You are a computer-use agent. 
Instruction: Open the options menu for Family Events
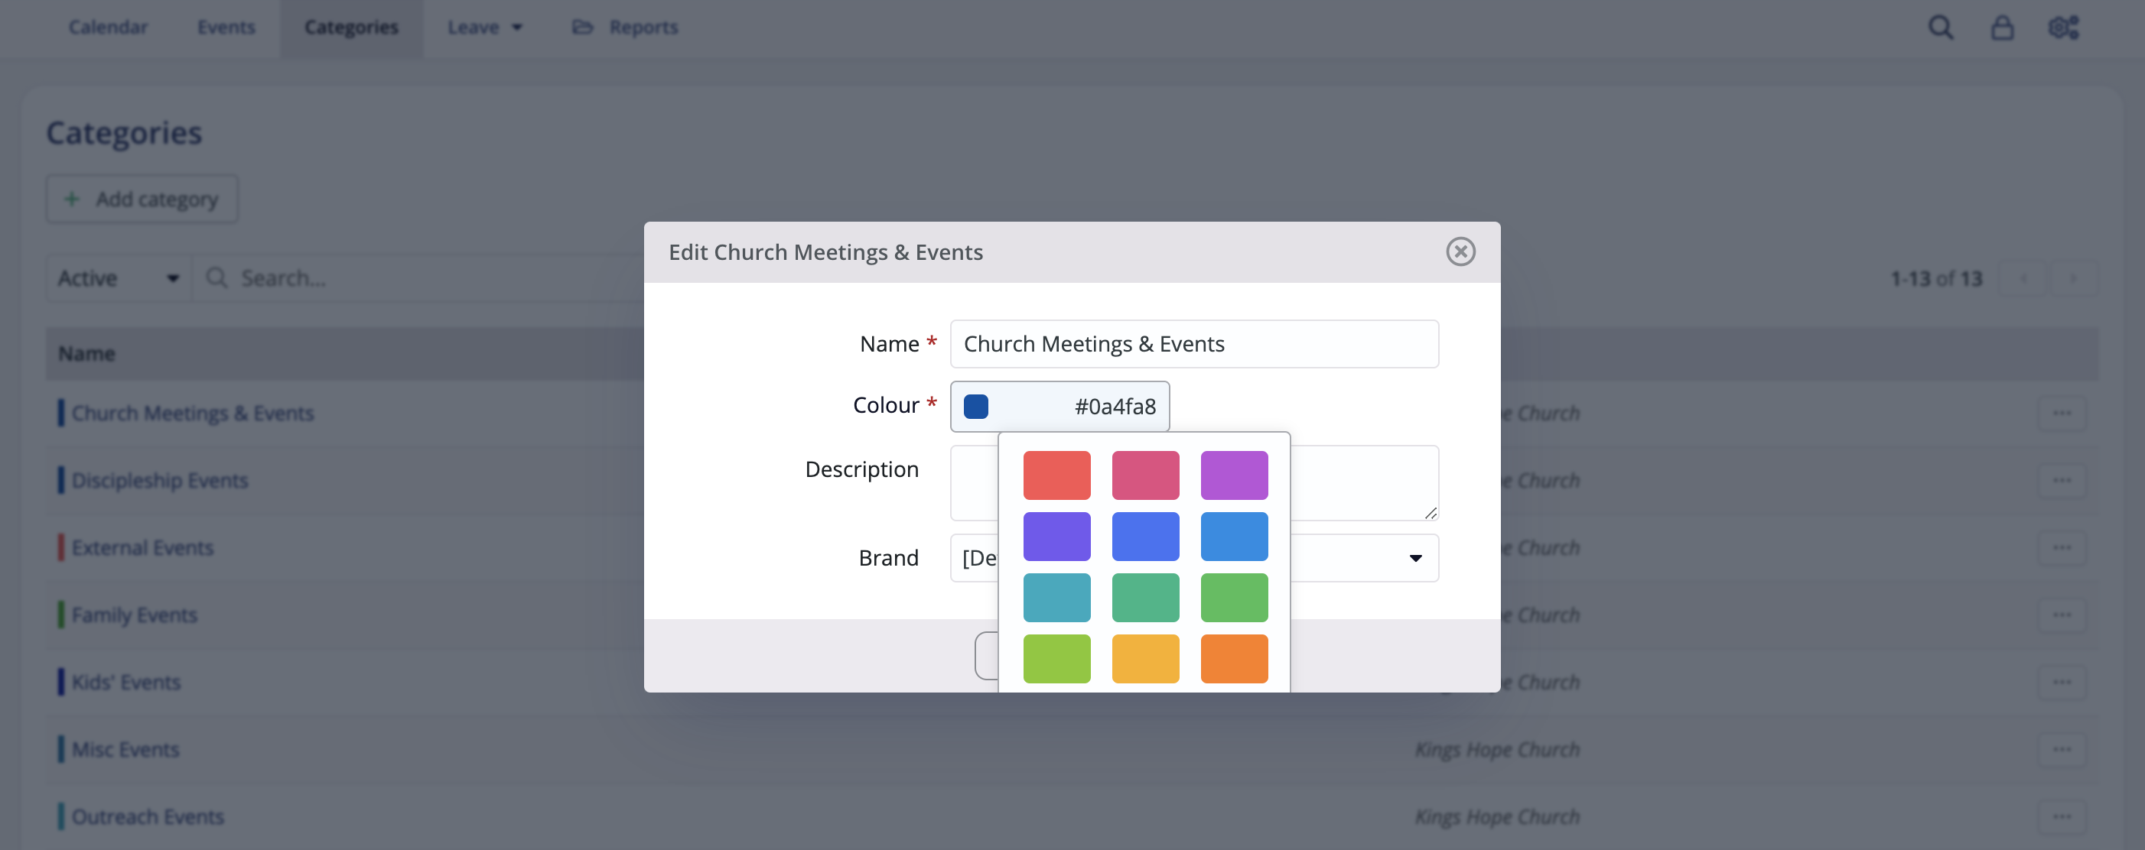[x=2062, y=614]
